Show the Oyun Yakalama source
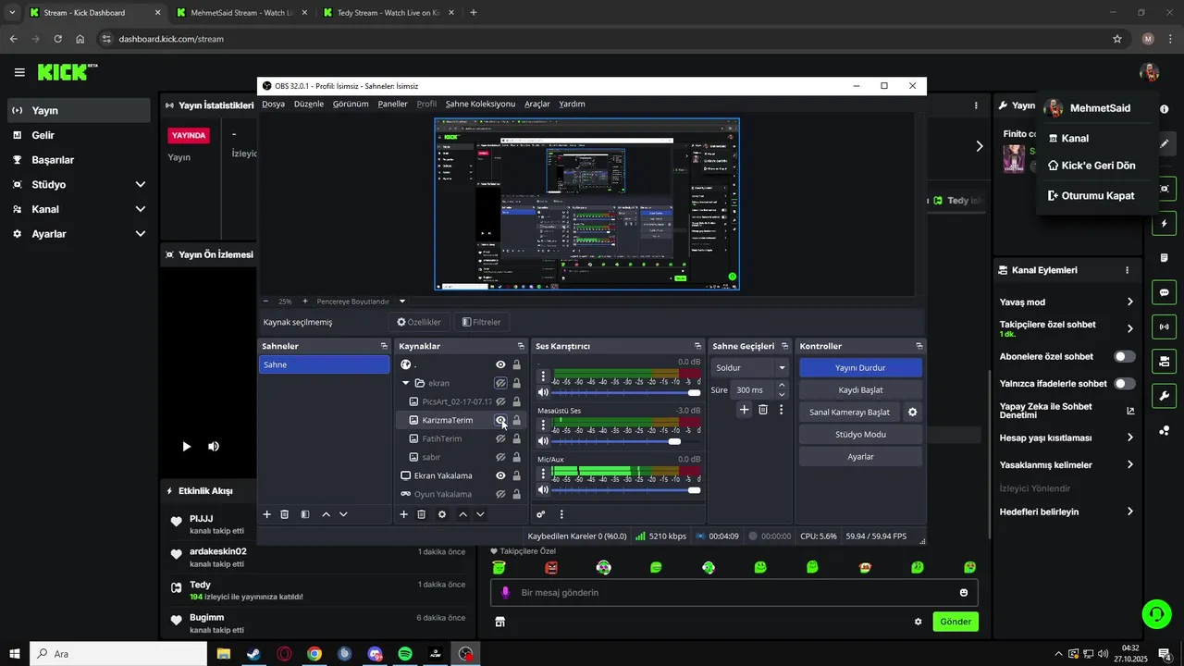Image resolution: width=1184 pixels, height=666 pixels. [x=500, y=494]
